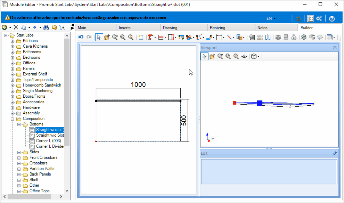Select the Builder tab
This screenshot has width=344, height=203.
pyautogui.click(x=320, y=28)
